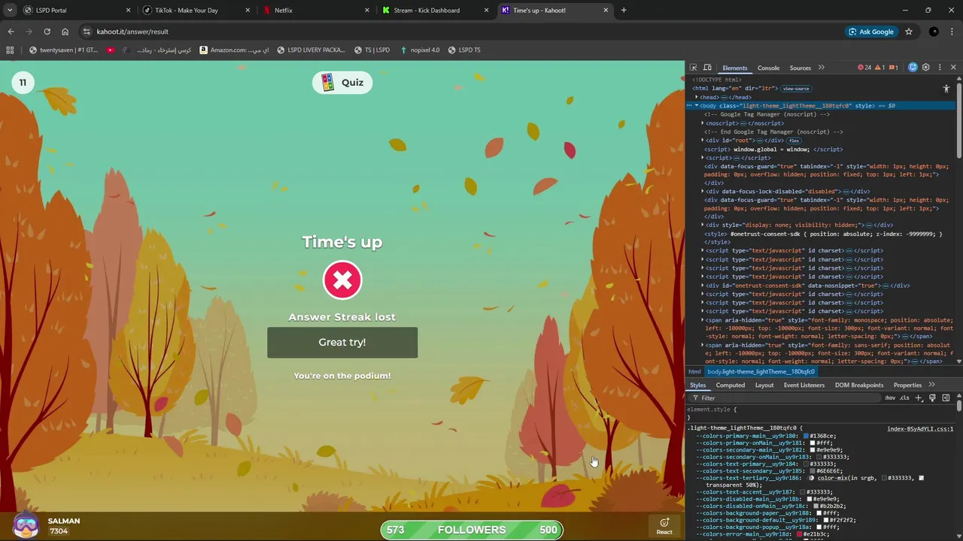Viewport: 963px width, 541px height.
Task: Open the nopixel 4.0 bookmark
Action: [x=419, y=50]
